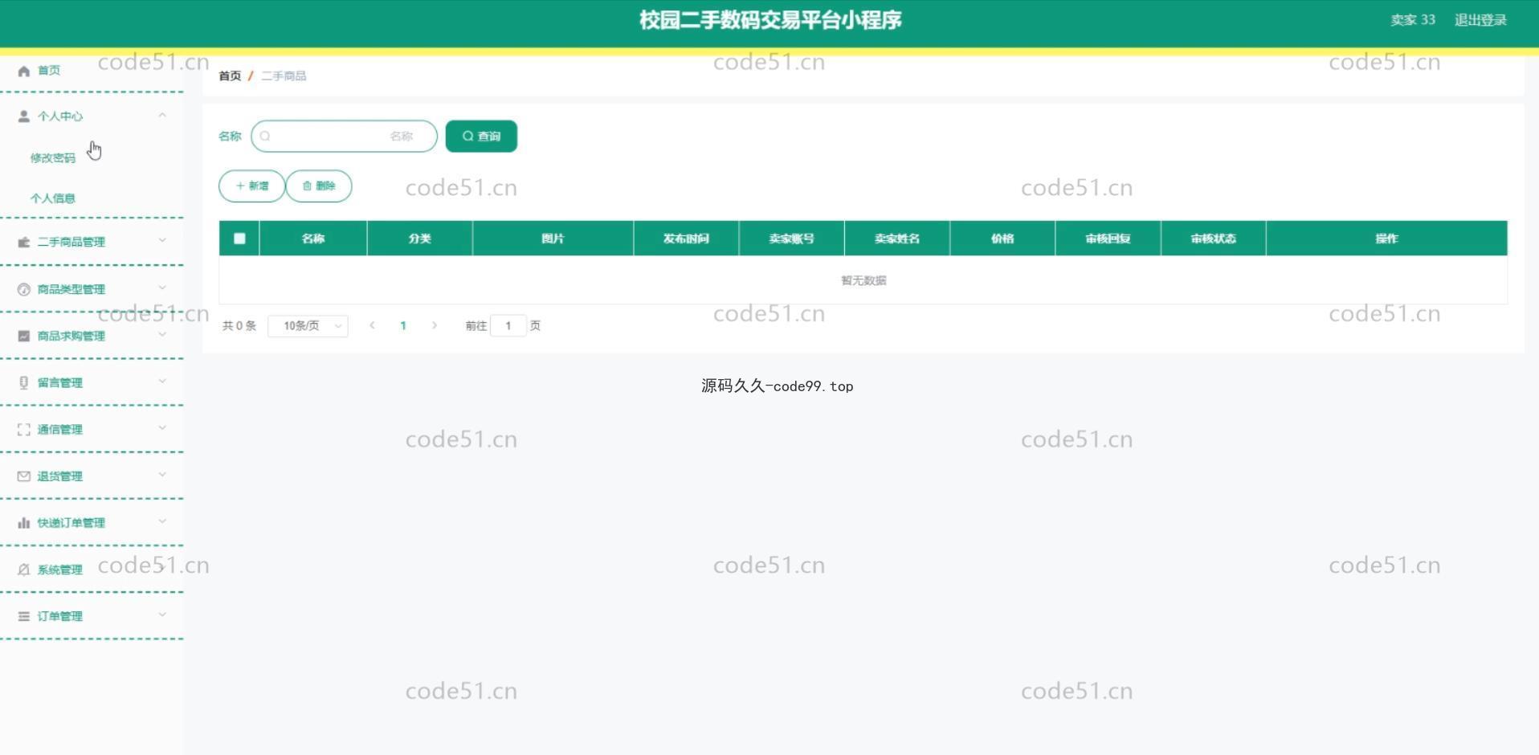The height and width of the screenshot is (755, 1539).
Task: Click the 二手商品 breadcrumb text
Action: coord(284,75)
